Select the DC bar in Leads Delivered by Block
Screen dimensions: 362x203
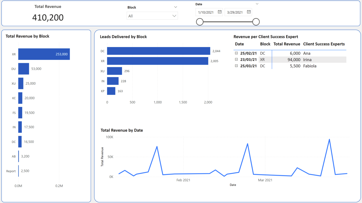(x=159, y=51)
